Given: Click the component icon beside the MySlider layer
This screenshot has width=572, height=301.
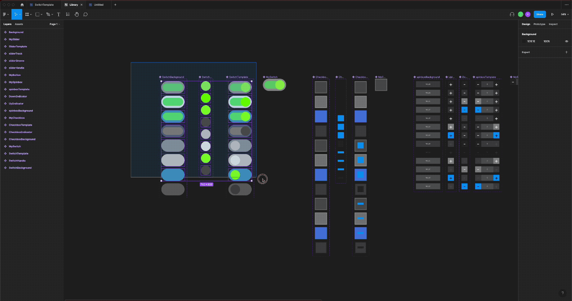Looking at the screenshot, I should click(x=5, y=39).
